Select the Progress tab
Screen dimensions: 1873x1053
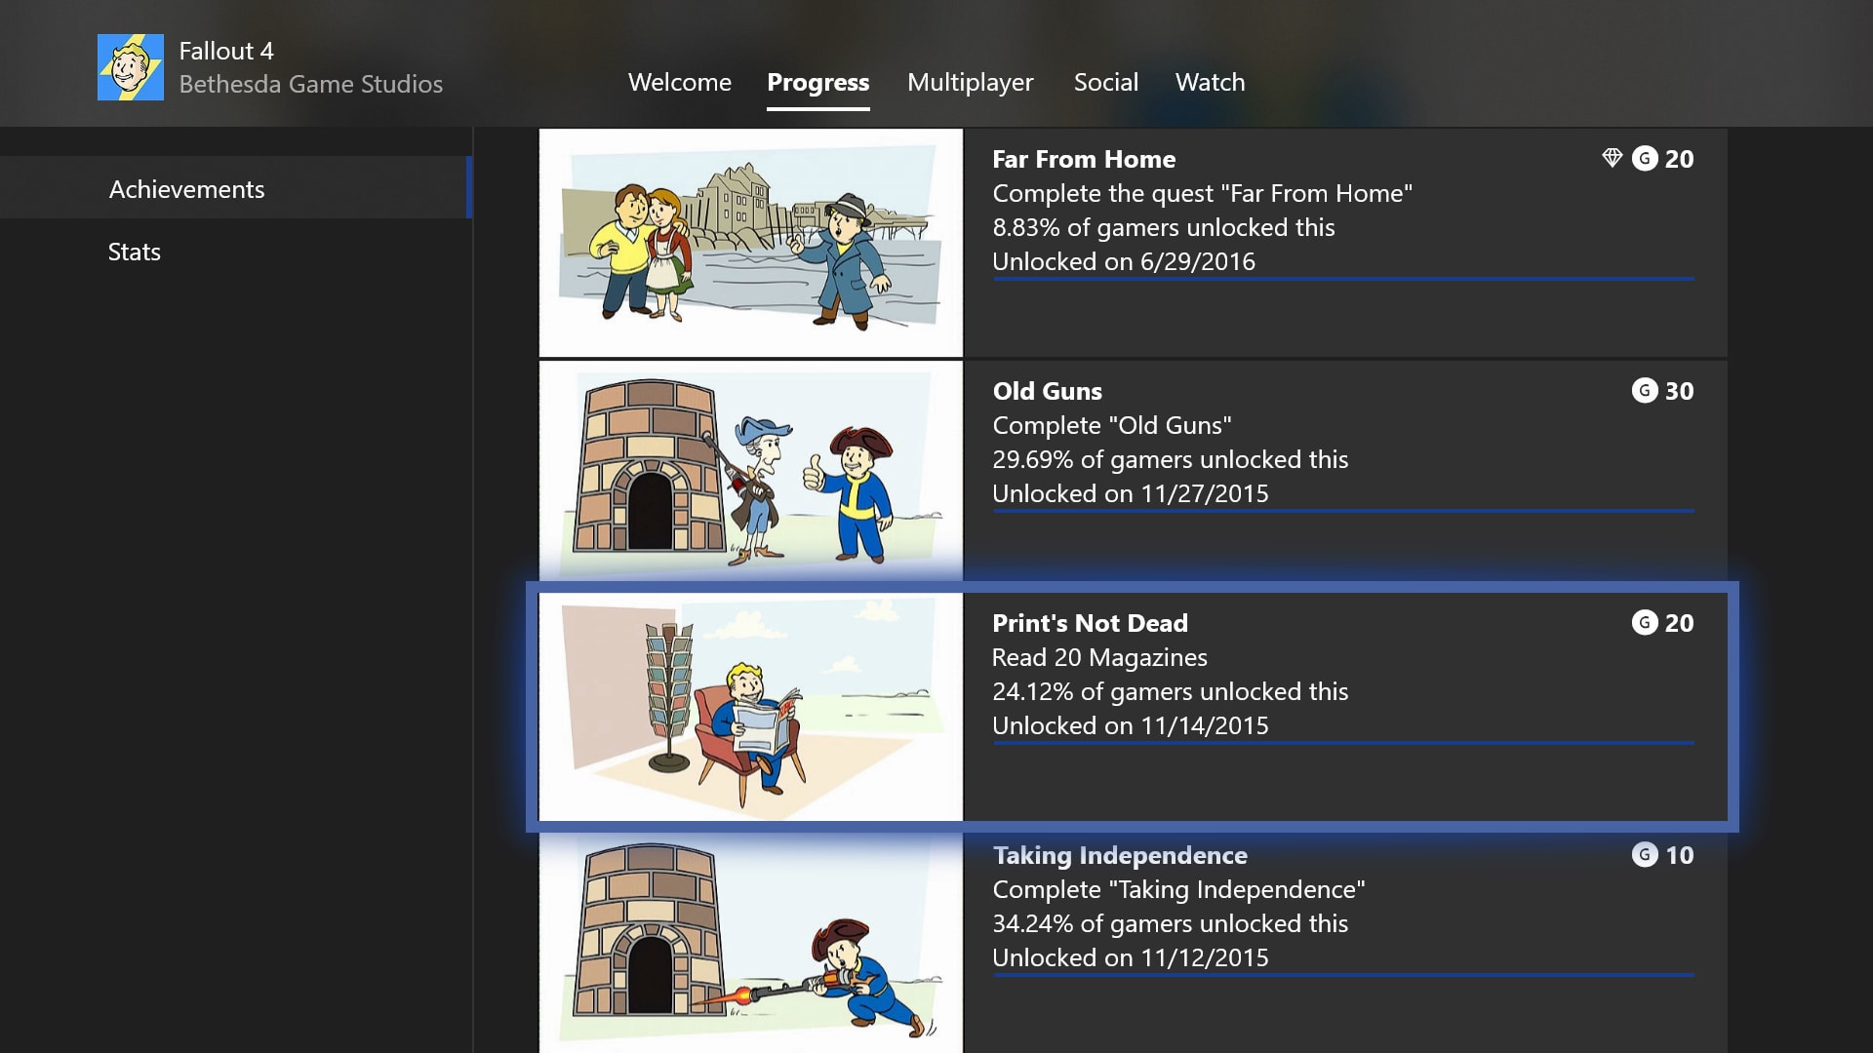click(x=817, y=83)
